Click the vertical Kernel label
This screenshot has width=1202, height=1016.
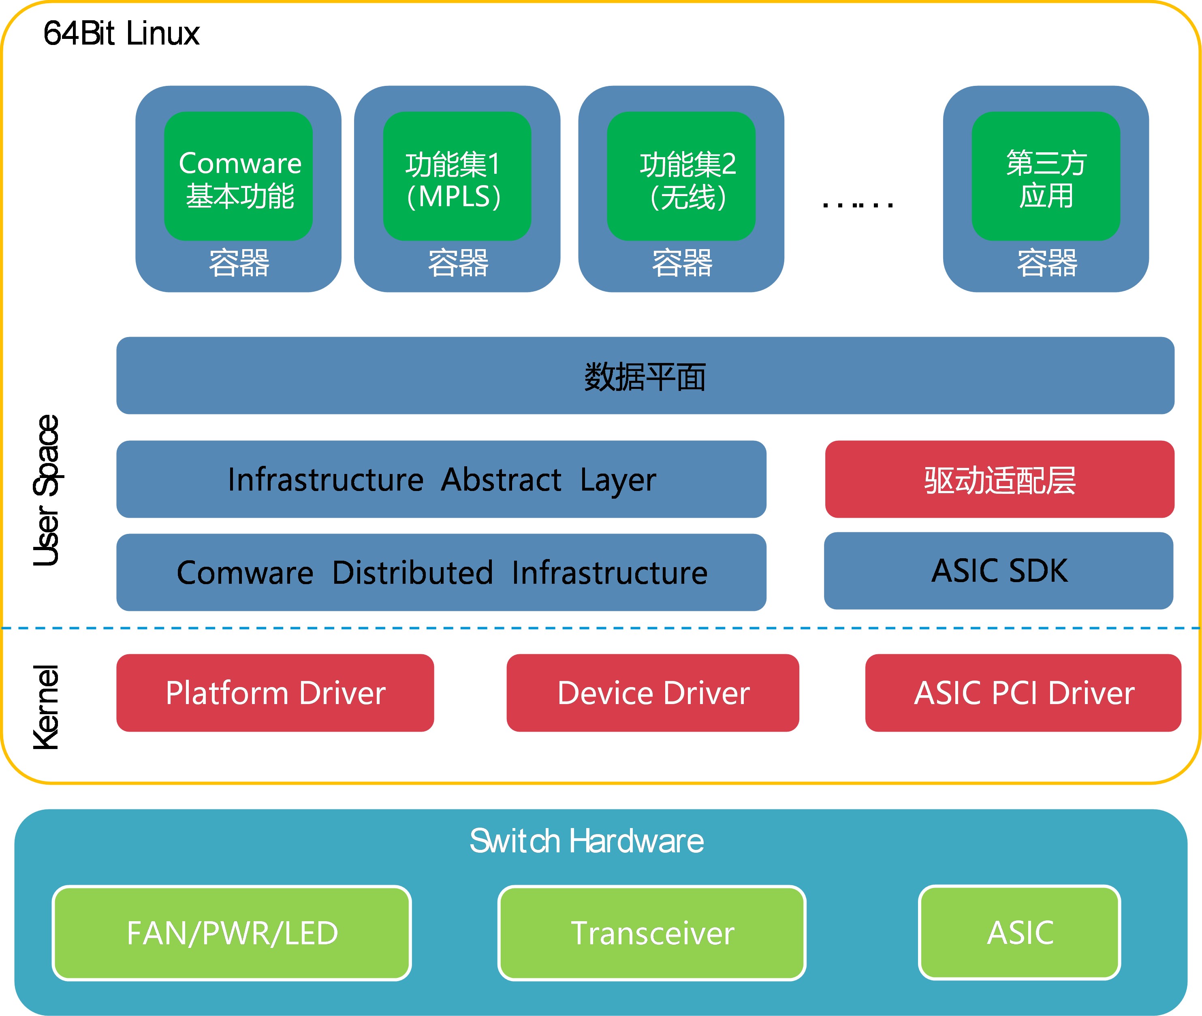(x=46, y=707)
